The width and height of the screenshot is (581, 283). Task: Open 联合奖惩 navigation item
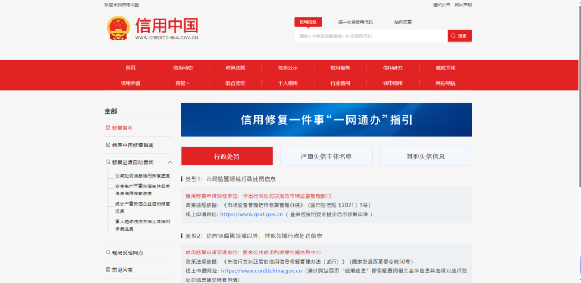point(235,83)
